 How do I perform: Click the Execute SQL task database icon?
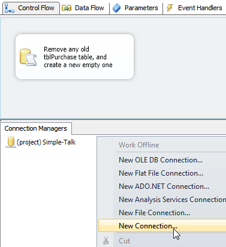click(28, 58)
